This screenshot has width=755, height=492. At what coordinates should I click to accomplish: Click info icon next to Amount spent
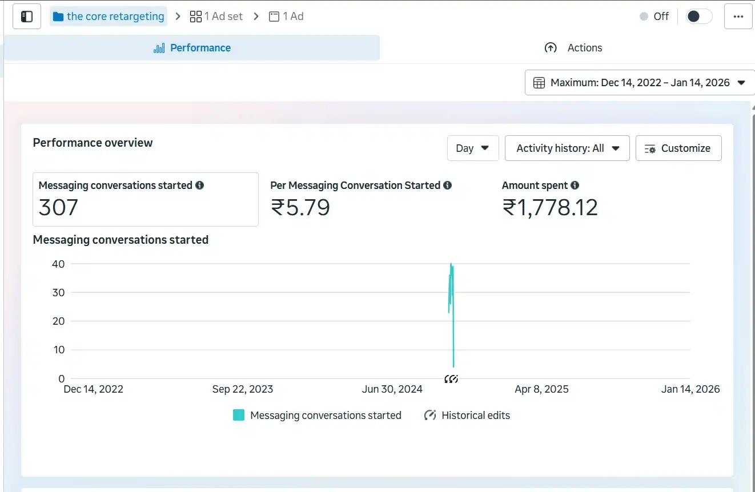click(x=575, y=185)
